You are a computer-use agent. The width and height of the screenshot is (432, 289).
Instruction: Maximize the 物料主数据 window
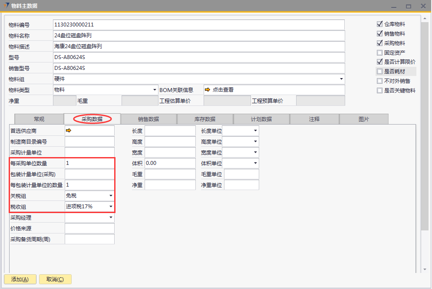click(x=408, y=6)
